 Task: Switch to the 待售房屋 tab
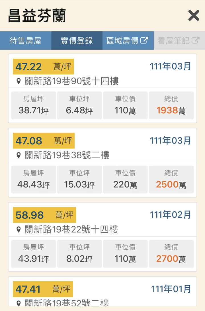click(26, 40)
